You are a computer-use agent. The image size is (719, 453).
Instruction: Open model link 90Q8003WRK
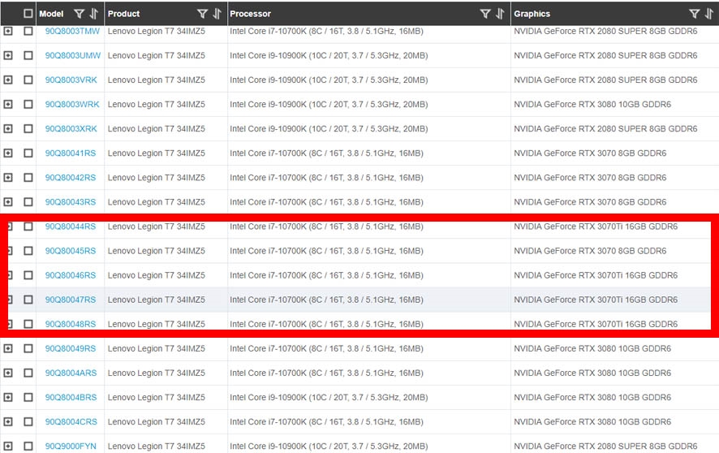72,104
